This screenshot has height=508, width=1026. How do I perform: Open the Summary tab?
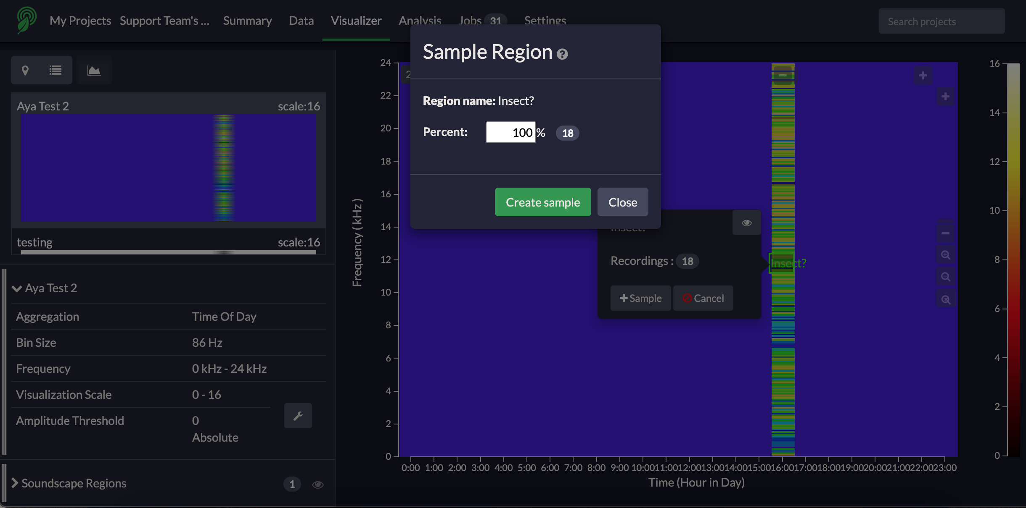pos(247,21)
